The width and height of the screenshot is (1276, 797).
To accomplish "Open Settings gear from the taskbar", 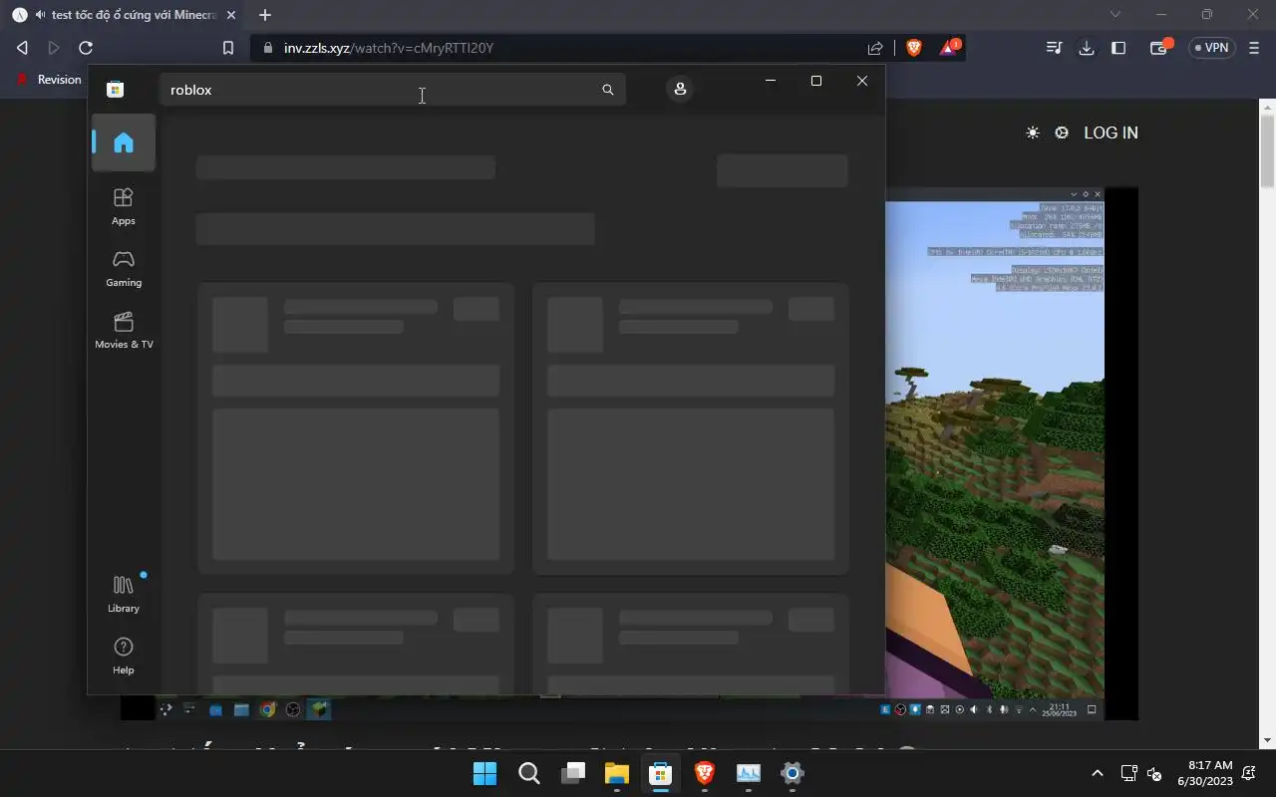I will (793, 773).
